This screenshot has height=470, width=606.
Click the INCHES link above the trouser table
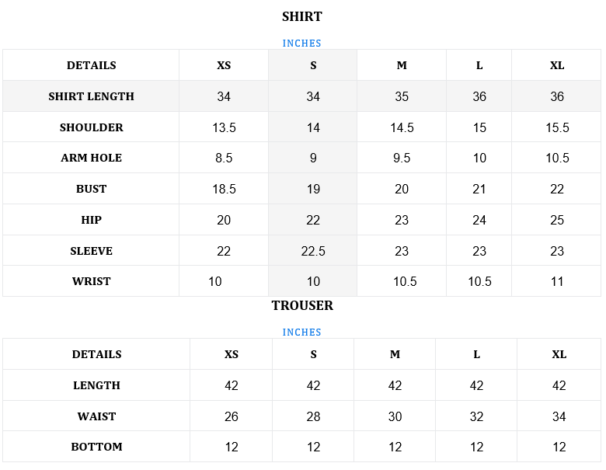click(x=301, y=332)
